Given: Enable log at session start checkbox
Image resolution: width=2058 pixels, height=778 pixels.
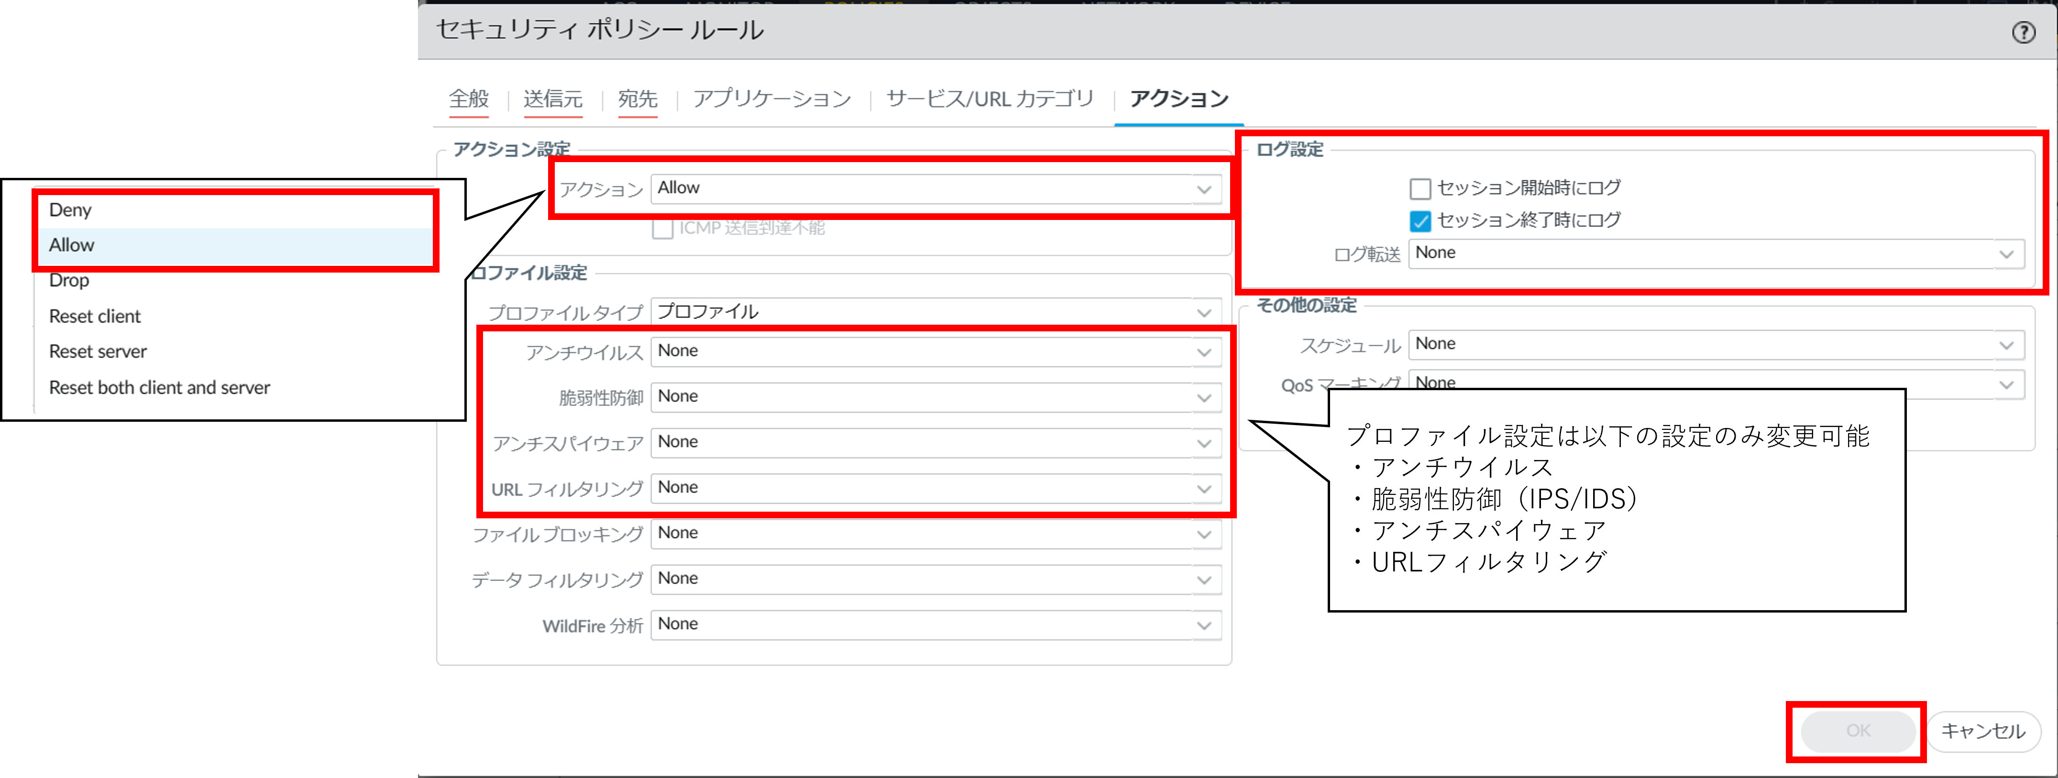Looking at the screenshot, I should [x=1420, y=189].
